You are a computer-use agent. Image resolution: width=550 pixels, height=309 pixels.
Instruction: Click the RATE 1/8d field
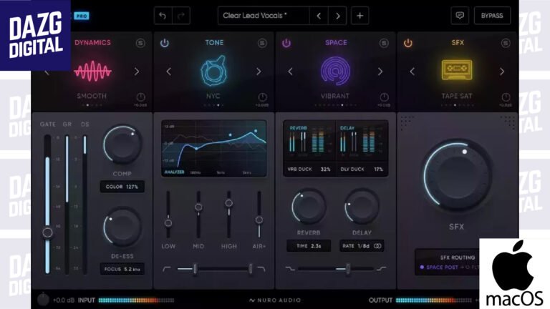(362, 246)
